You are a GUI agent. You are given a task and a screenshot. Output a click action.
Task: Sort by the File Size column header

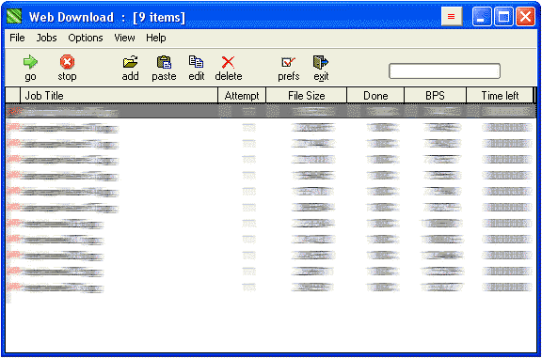pyautogui.click(x=306, y=96)
